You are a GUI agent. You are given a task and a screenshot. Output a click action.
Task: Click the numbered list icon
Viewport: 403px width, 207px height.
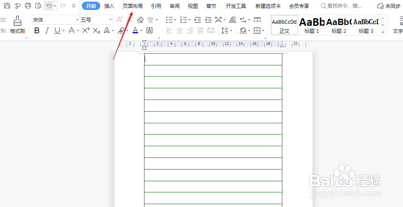coord(183,20)
